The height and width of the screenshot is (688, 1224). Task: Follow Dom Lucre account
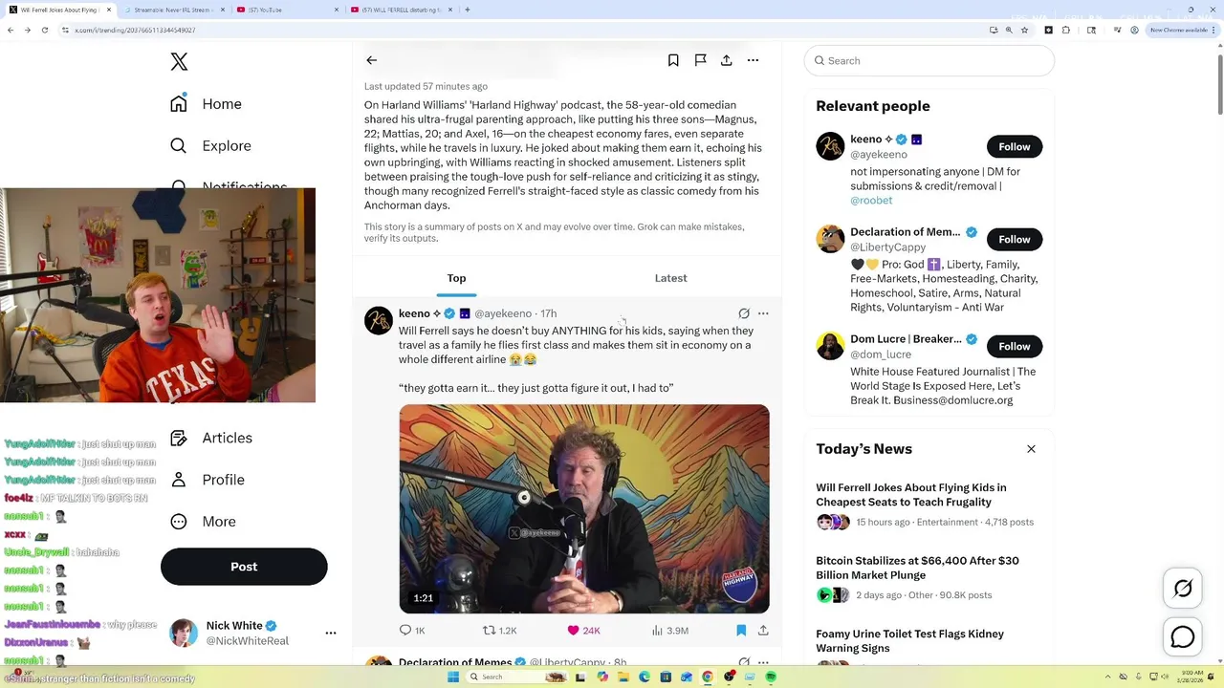coord(1015,347)
